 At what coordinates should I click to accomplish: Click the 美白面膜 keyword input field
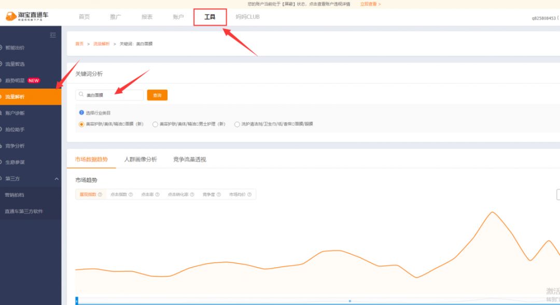[113, 95]
